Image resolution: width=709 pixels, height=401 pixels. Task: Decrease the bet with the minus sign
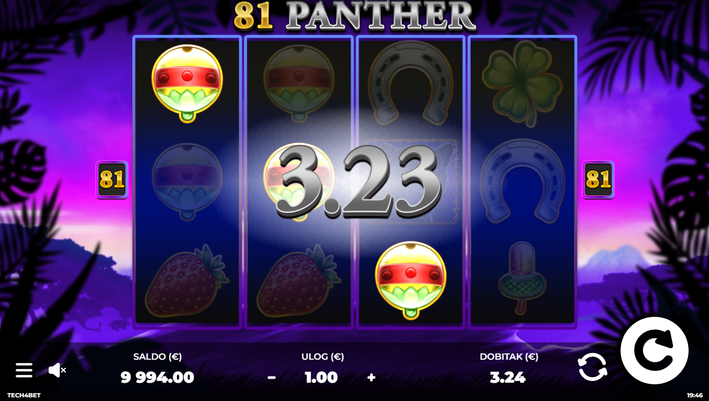coord(272,377)
